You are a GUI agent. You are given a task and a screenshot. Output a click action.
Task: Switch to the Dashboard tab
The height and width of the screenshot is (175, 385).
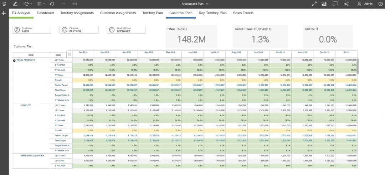pyautogui.click(x=45, y=13)
